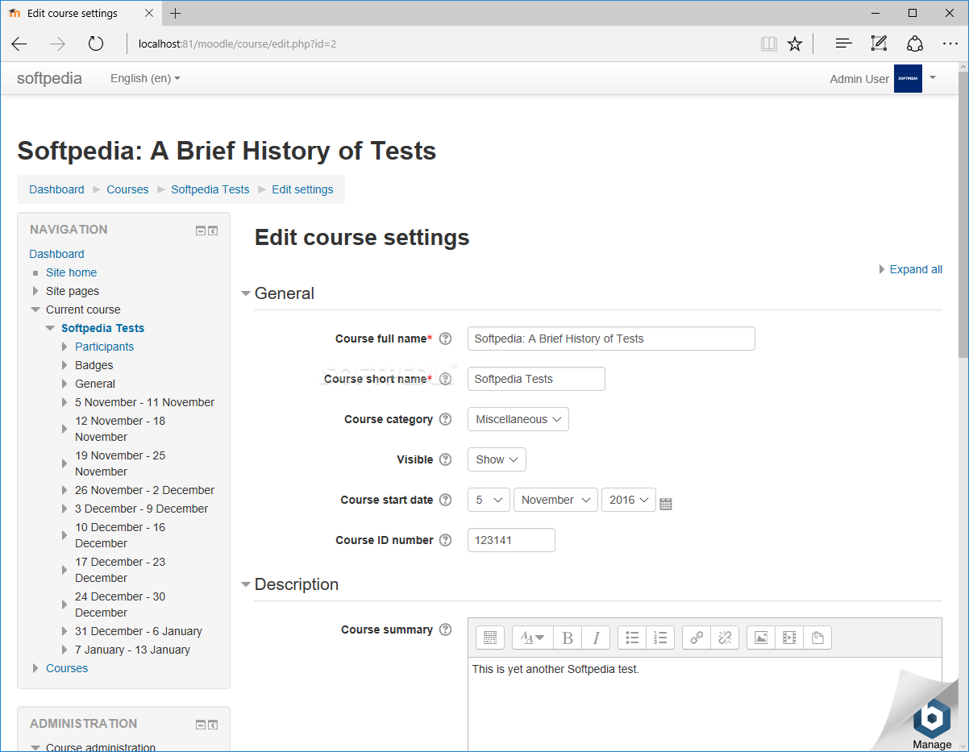Open Dashboard link in Navigation block
969x752 pixels.
pos(56,254)
